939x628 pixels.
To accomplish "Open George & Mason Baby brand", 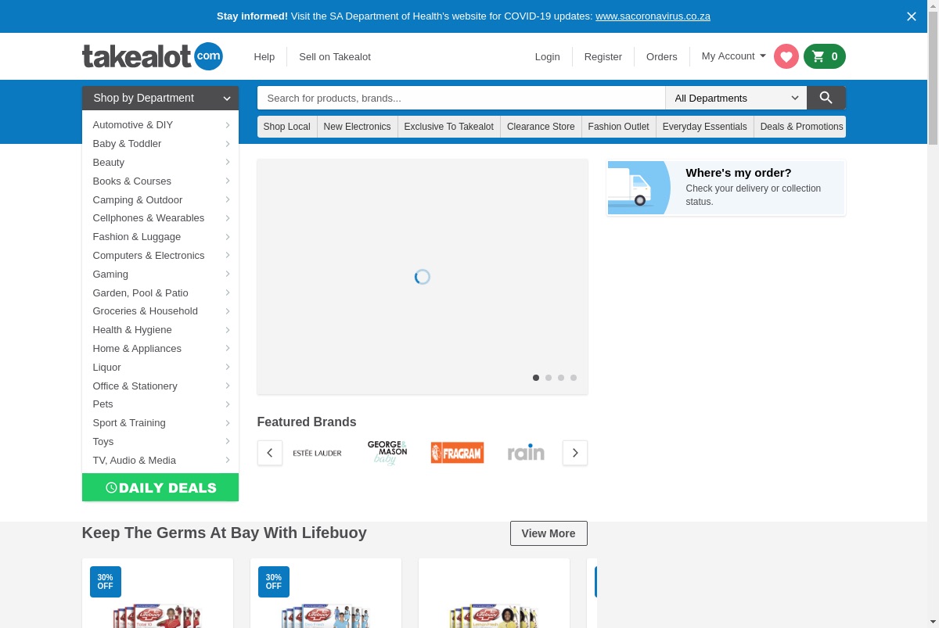I will coord(387,453).
